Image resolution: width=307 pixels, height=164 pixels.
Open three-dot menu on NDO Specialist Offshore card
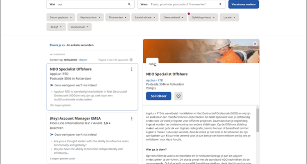pos(131,69)
